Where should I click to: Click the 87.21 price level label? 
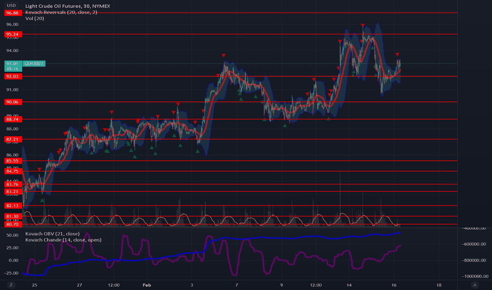point(13,139)
